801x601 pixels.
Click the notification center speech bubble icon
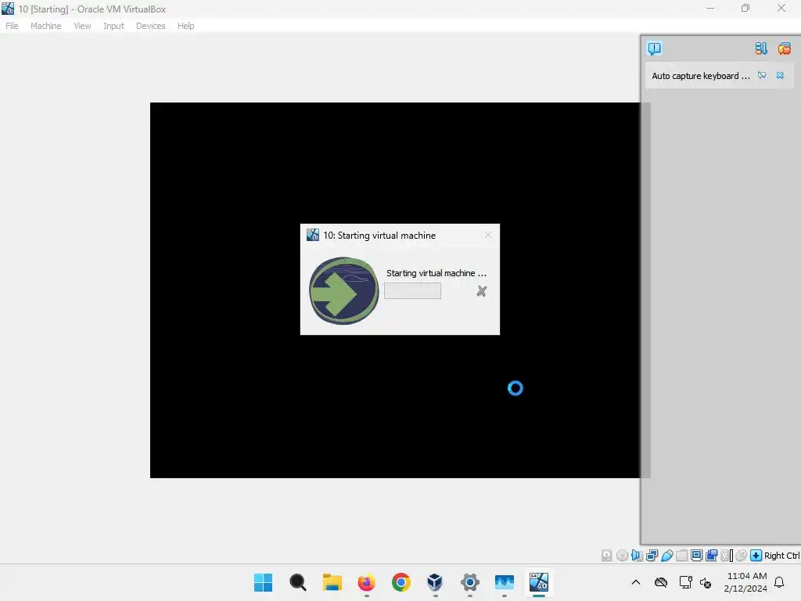[655, 49]
